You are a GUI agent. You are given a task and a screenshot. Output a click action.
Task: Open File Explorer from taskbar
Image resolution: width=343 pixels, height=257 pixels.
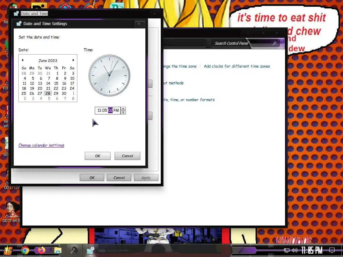58,250
